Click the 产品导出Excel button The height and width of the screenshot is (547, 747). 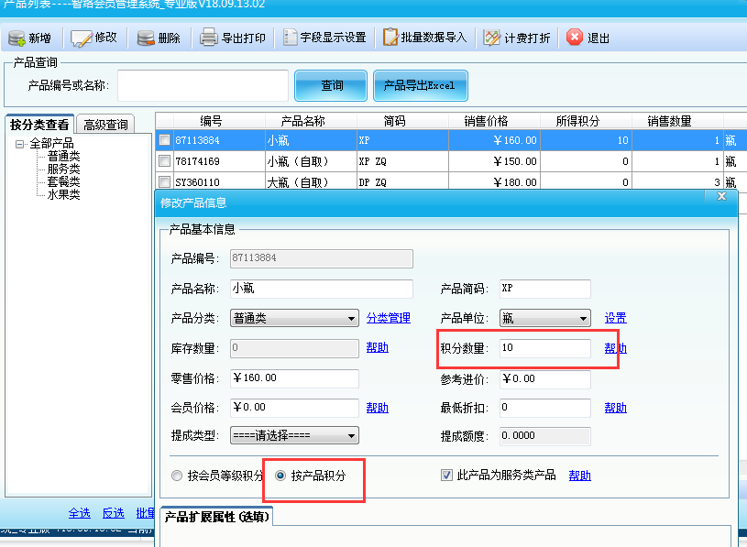tap(420, 85)
